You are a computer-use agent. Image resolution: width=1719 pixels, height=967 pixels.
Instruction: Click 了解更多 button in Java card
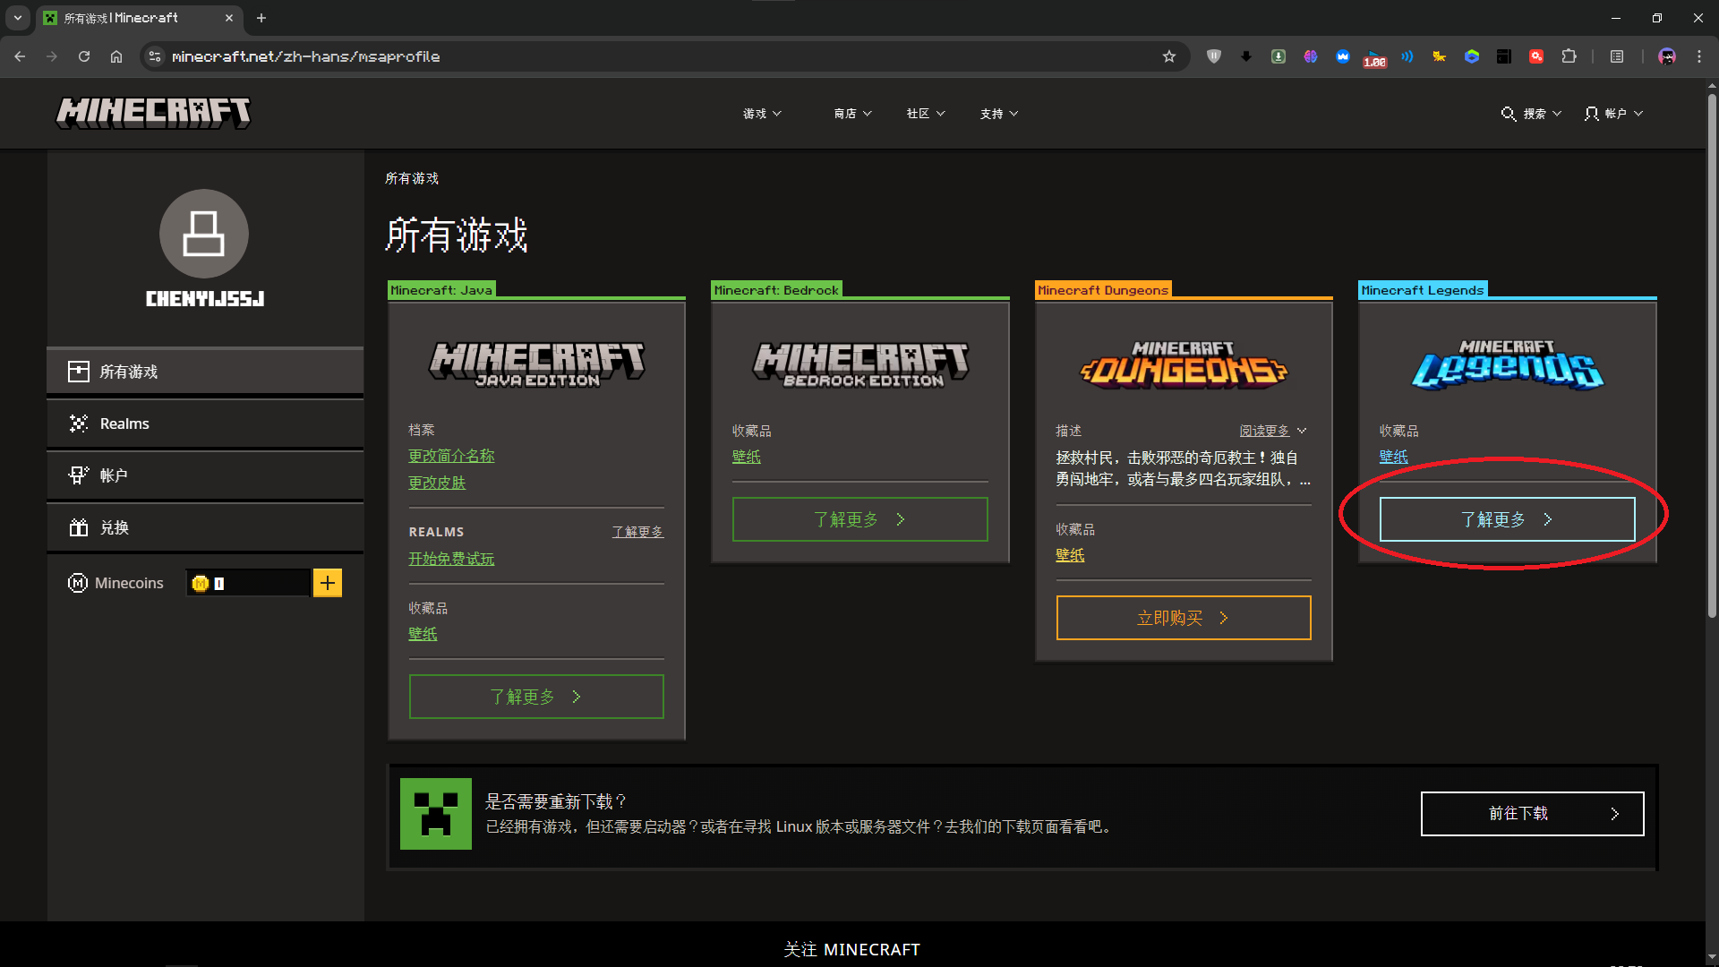click(x=536, y=697)
